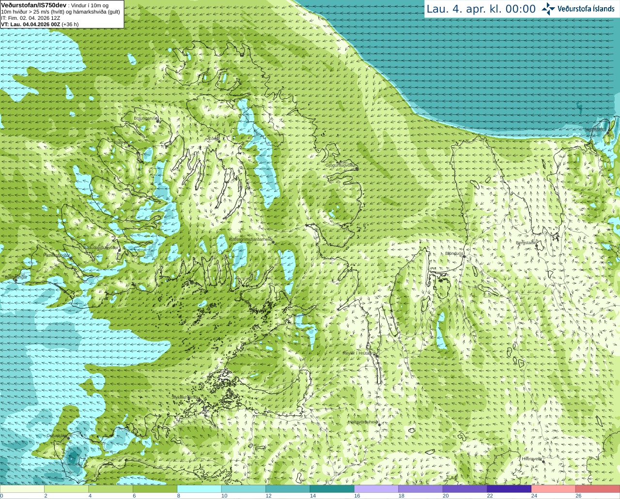Screen dimensions: 620x499
Task: Pick the cyan 8–10 legend swatch
Action: (x=199, y=489)
